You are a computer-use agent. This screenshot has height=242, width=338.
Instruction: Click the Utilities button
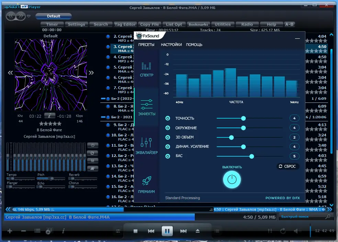223,24
